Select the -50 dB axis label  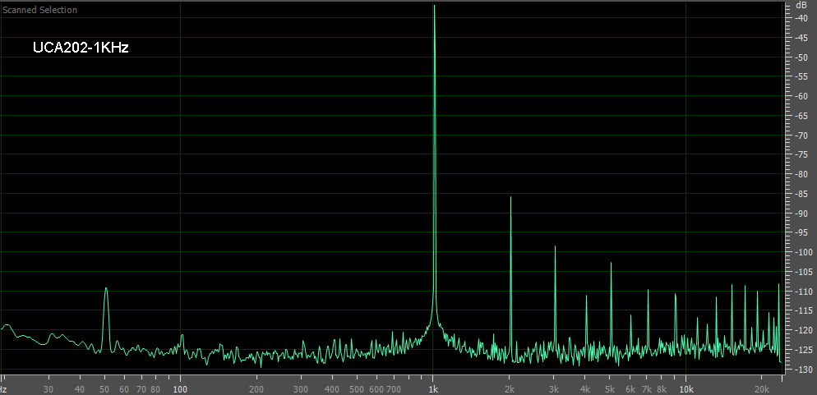[801, 57]
